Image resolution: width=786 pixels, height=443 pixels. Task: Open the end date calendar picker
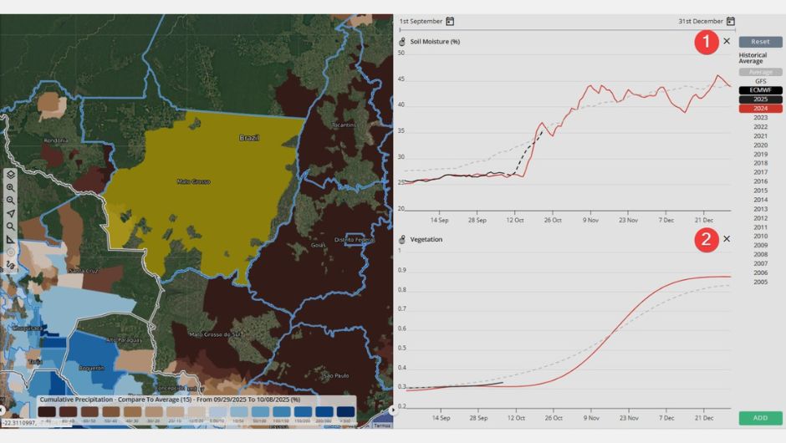tap(730, 21)
